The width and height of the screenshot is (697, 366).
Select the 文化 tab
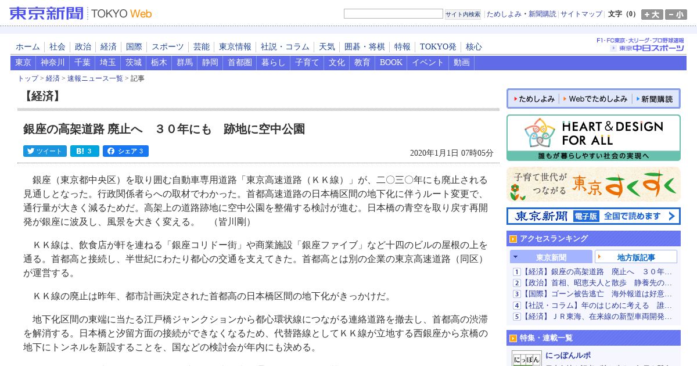coord(337,63)
